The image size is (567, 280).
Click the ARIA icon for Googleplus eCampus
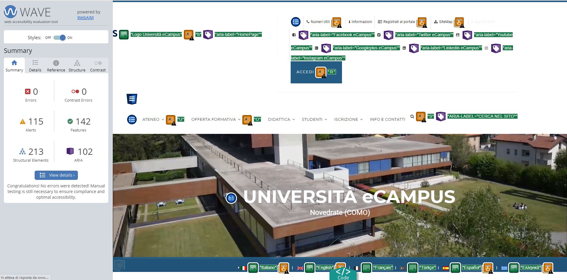tap(326, 48)
